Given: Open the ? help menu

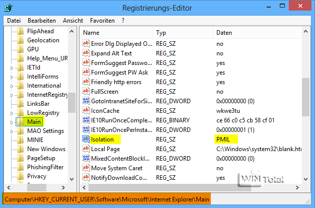Looking at the screenshot, I should (123, 21).
